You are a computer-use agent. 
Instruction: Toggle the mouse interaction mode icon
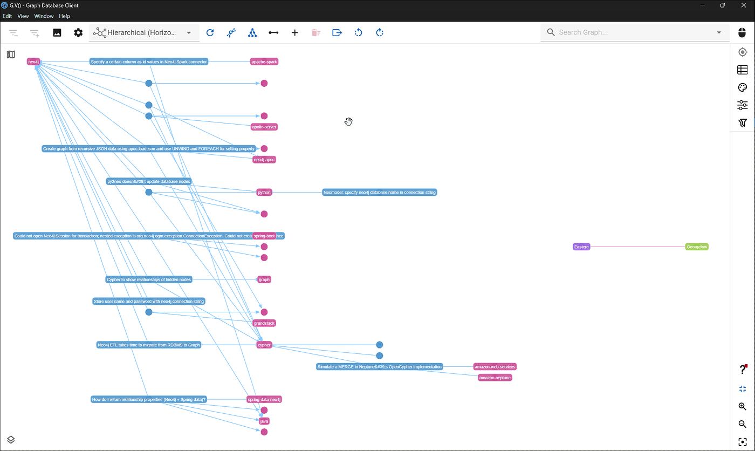point(742,33)
